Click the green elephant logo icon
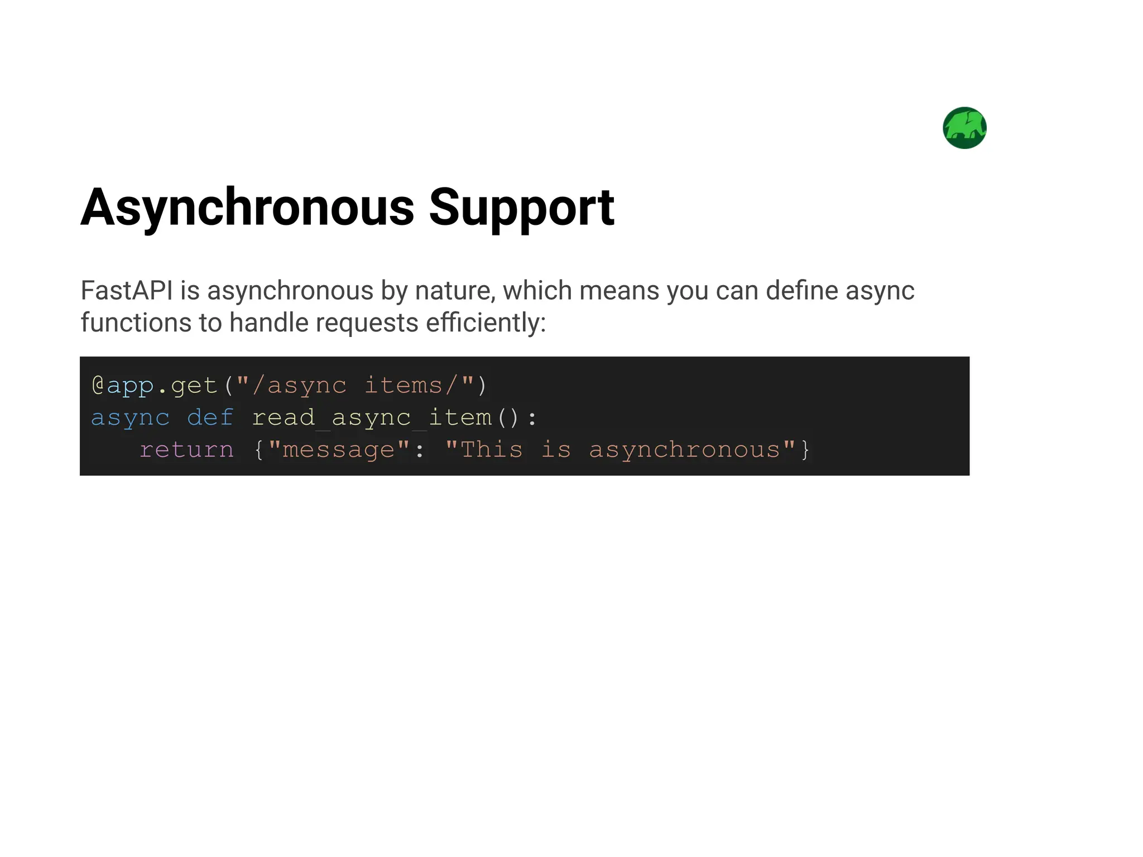Screen dimensions: 1143x857 [964, 128]
